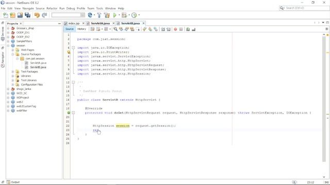The width and height of the screenshot is (330, 185).
Task: Close the ServletB.java tab
Action: tap(143, 23)
